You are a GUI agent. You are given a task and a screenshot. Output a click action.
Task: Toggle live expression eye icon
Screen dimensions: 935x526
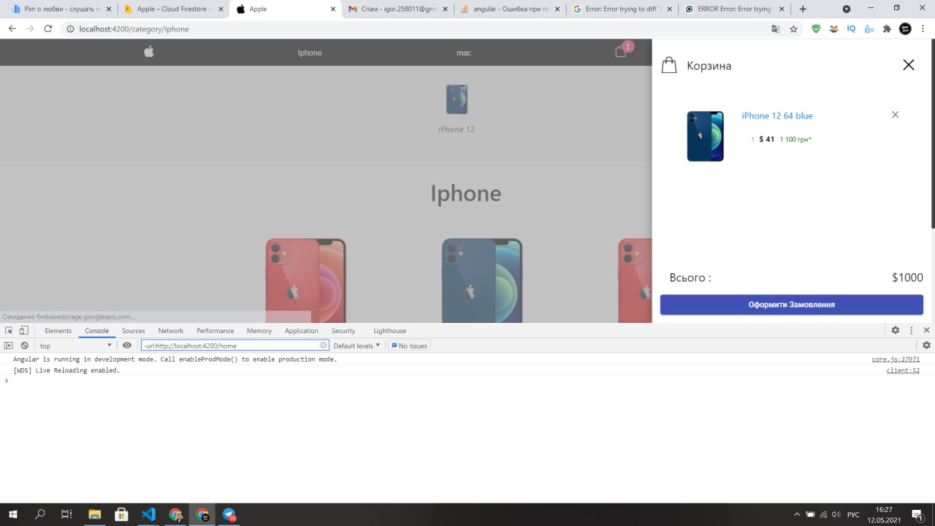127,346
